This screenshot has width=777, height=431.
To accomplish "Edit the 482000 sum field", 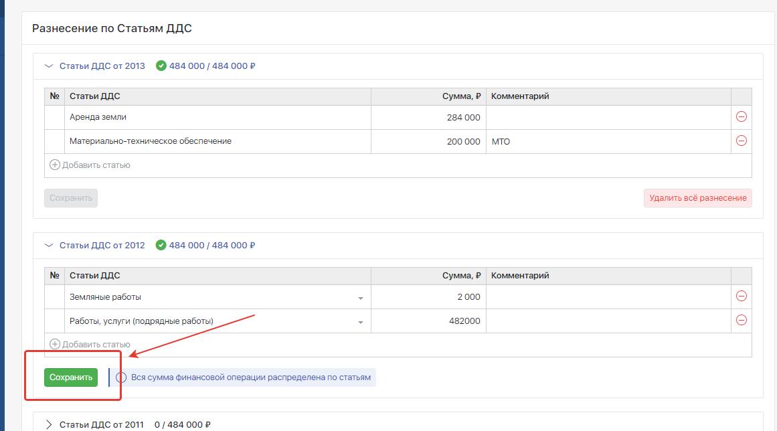I will 428,321.
